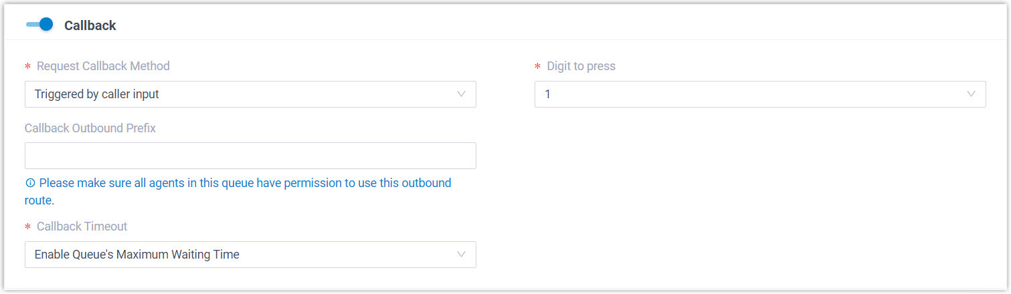Click the red asterisk beside Digit to press
Image resolution: width=1011 pixels, height=294 pixels.
click(538, 67)
